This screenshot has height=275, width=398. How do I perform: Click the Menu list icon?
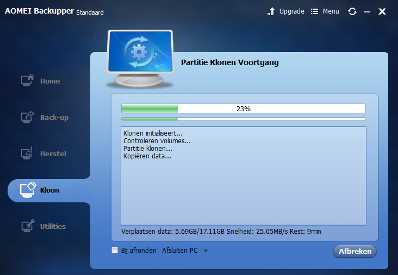click(314, 11)
